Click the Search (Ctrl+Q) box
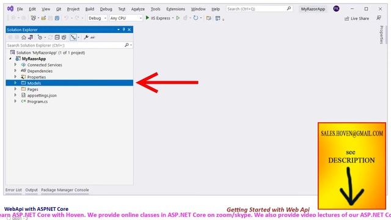The height and width of the screenshot is (220, 391). [259, 9]
